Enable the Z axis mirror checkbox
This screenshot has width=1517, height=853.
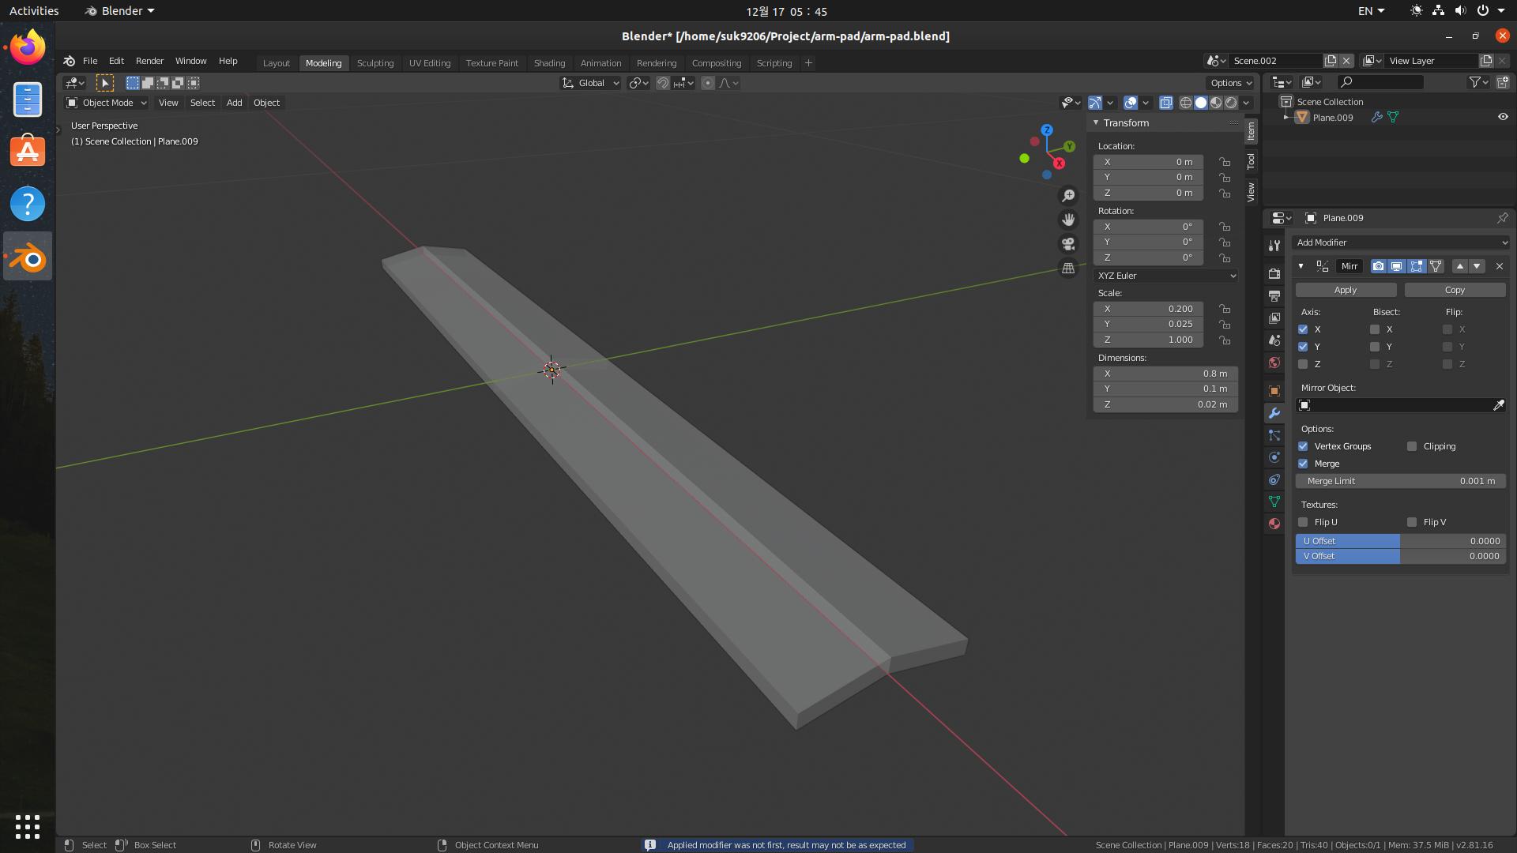click(x=1303, y=364)
